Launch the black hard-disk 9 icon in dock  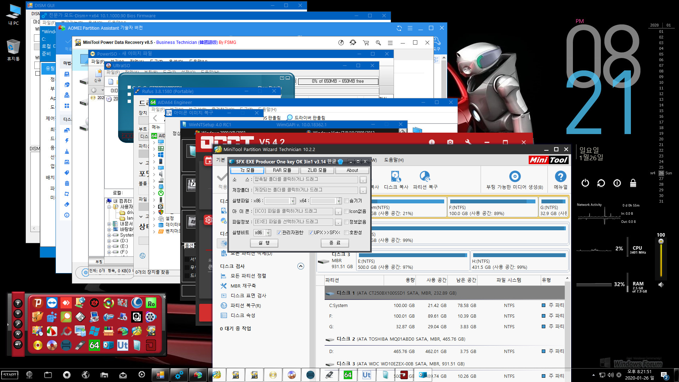pyautogui.click(x=137, y=317)
